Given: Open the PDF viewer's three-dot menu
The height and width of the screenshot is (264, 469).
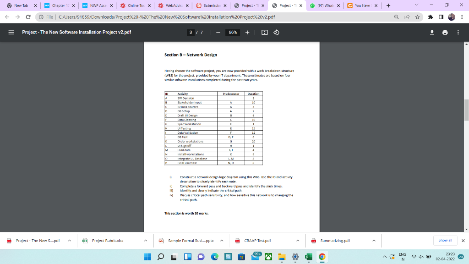Looking at the screenshot, I should 458,32.
